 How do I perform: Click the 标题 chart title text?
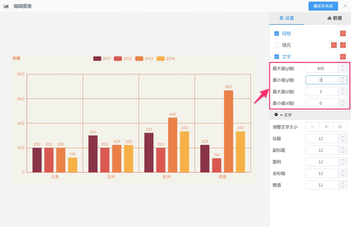coord(16,58)
